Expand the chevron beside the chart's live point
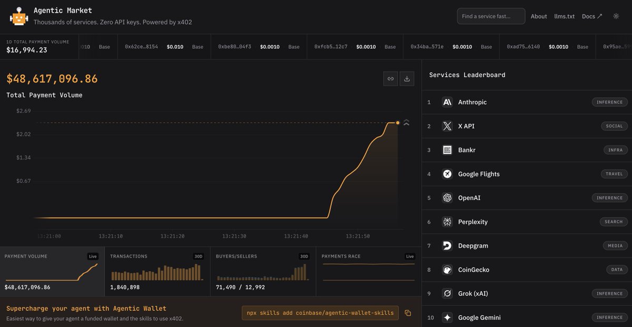This screenshot has width=632, height=327. [x=406, y=123]
